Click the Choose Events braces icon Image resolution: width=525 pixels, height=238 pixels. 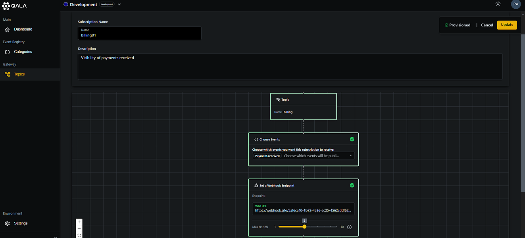click(256, 140)
